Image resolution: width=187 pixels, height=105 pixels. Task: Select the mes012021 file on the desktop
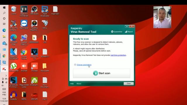tap(55, 10)
